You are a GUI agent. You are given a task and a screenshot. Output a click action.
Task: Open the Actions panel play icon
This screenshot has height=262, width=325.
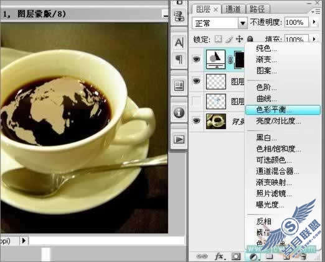click(x=179, y=139)
